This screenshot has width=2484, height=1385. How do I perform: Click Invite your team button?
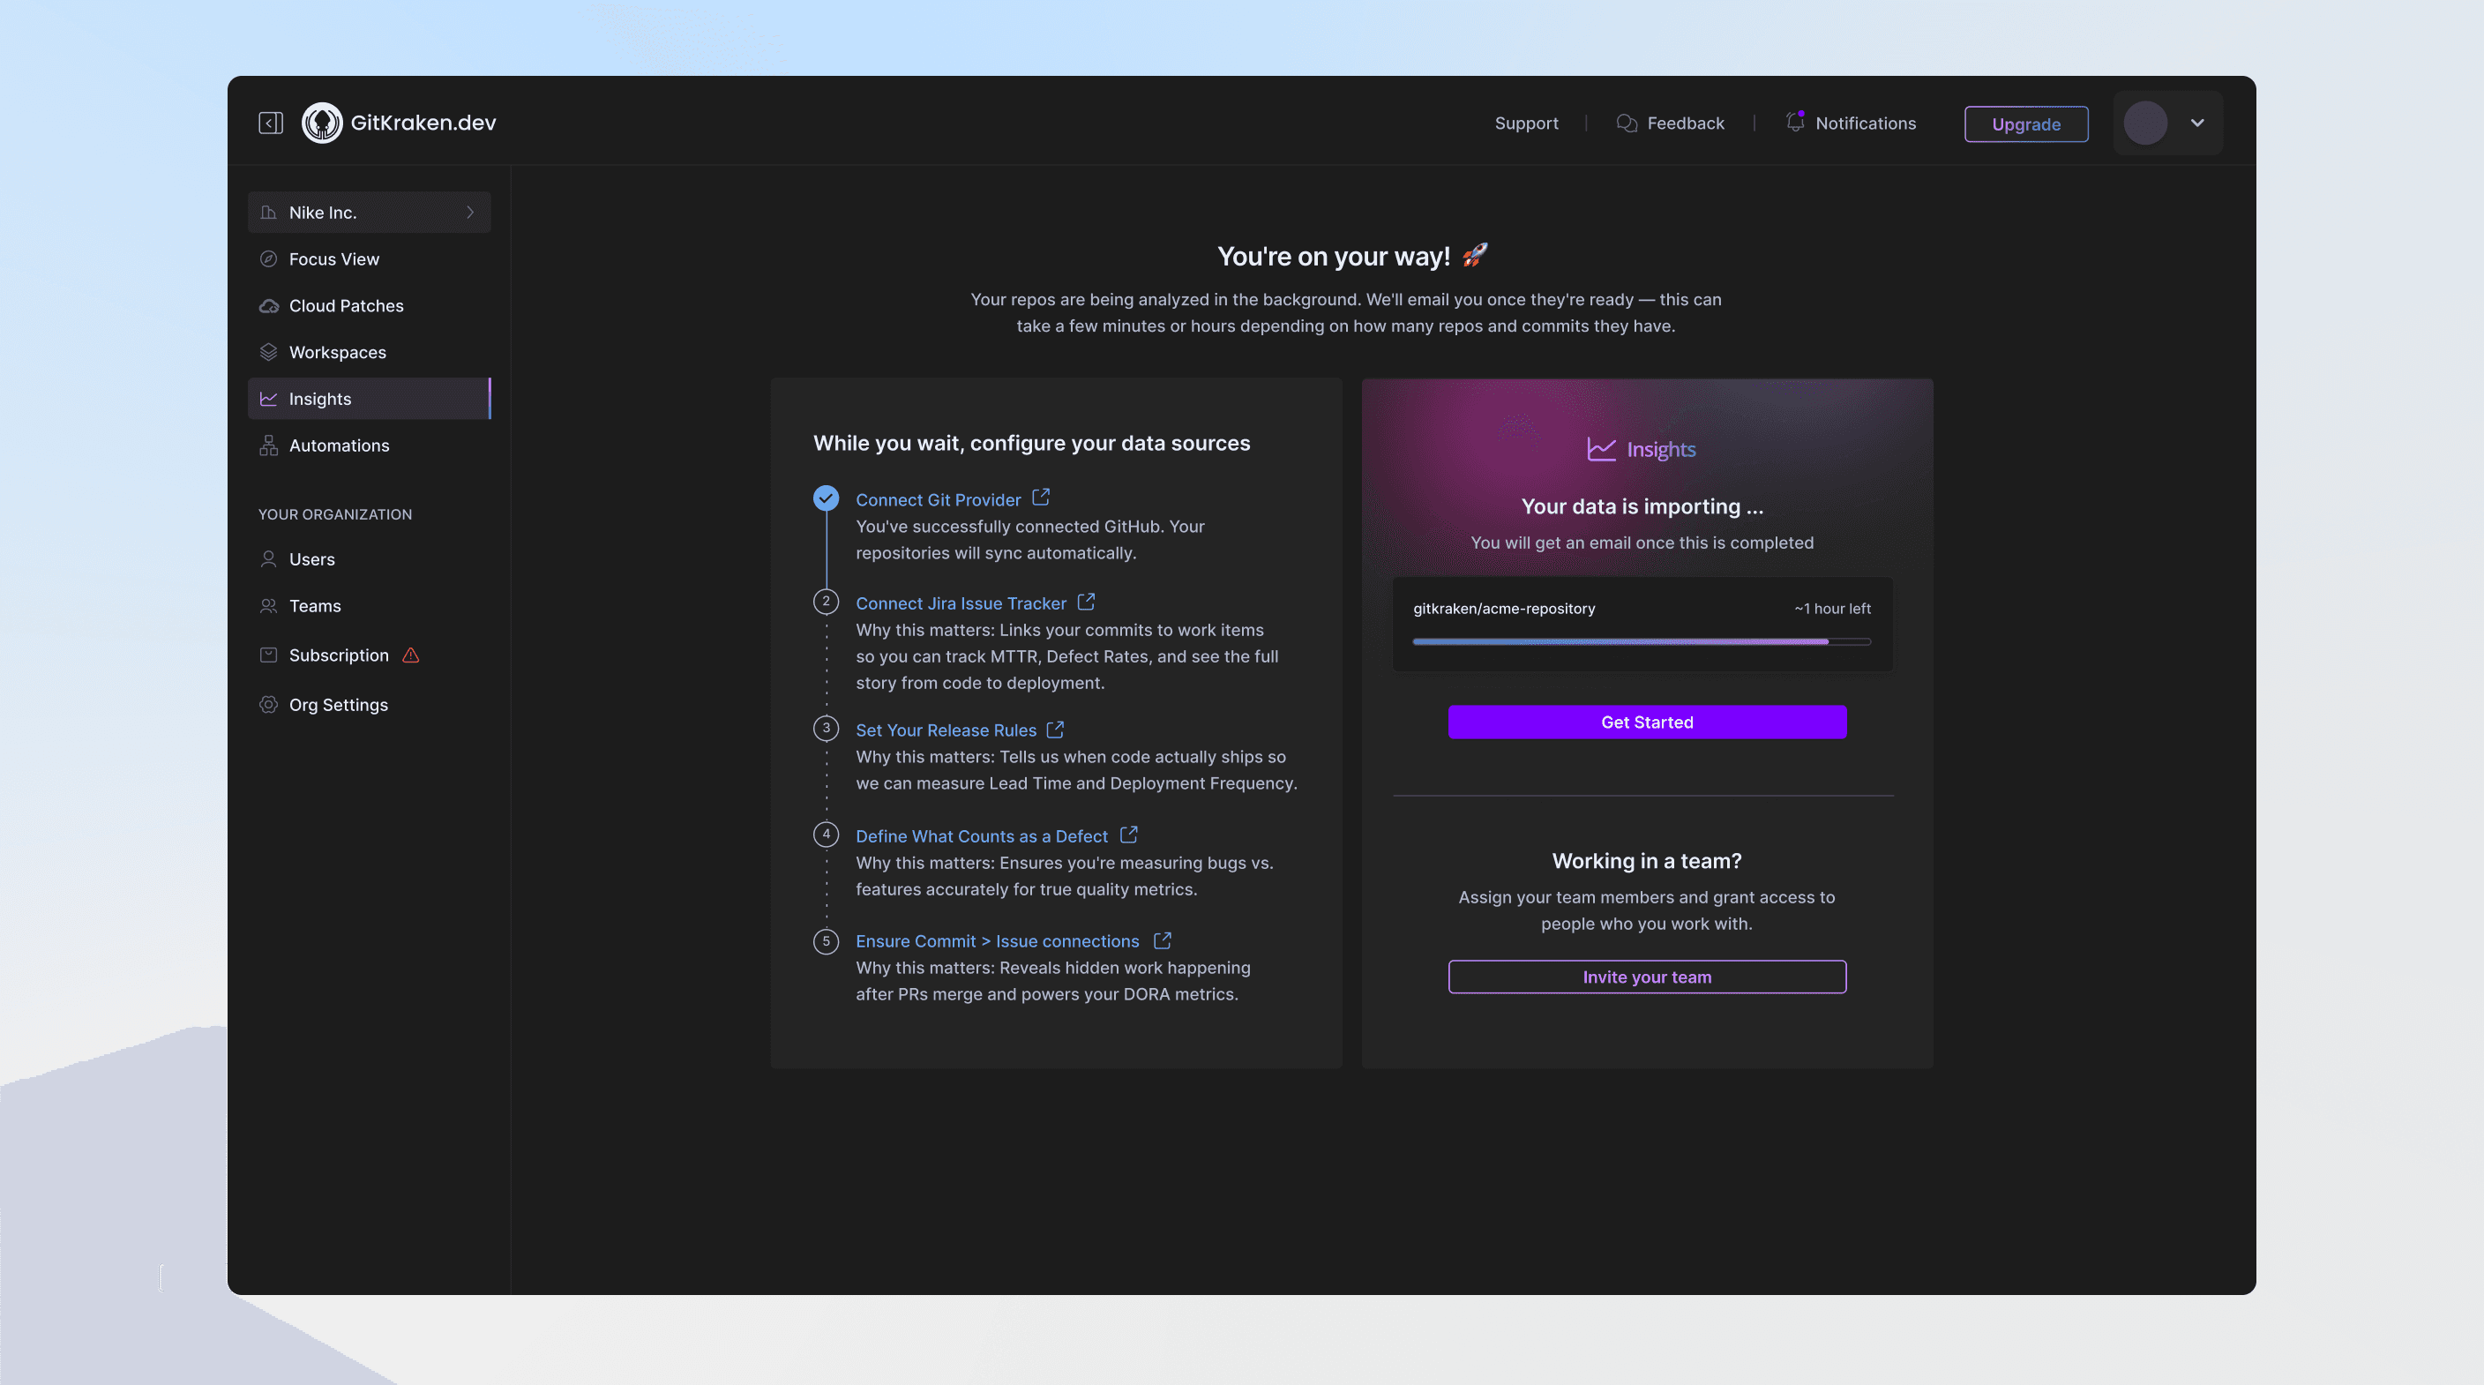pyautogui.click(x=1646, y=976)
